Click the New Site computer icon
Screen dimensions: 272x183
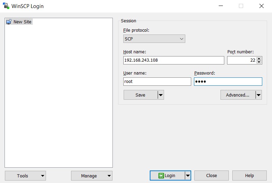pyautogui.click(x=9, y=22)
